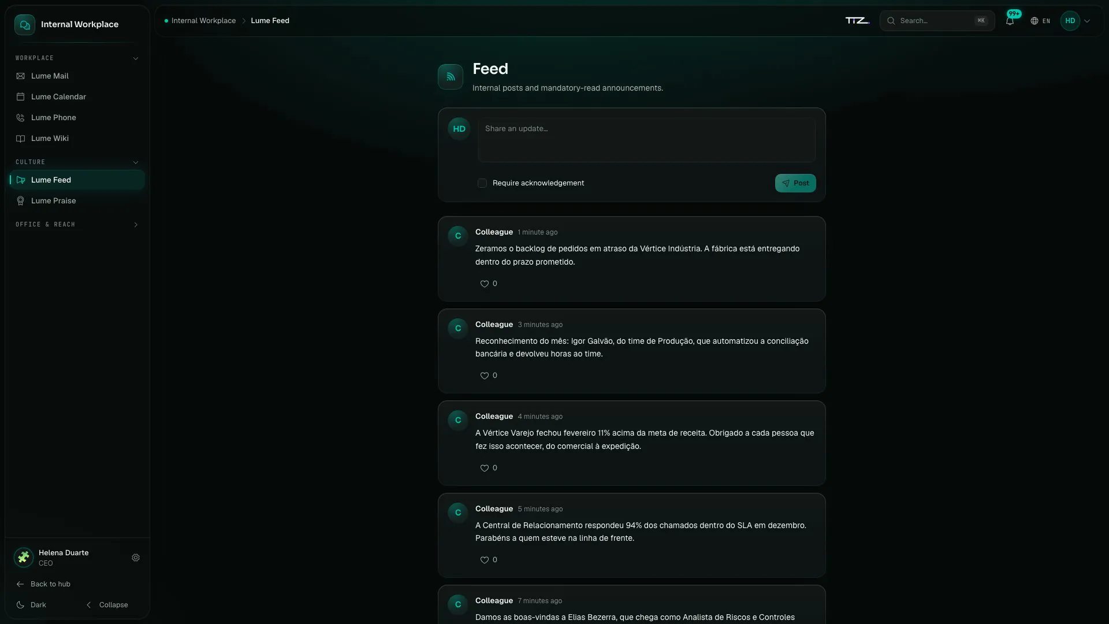Screen dimensions: 1109x624
Task: Like the Vértice Varejo fevereiro post
Action: pos(489,468)
